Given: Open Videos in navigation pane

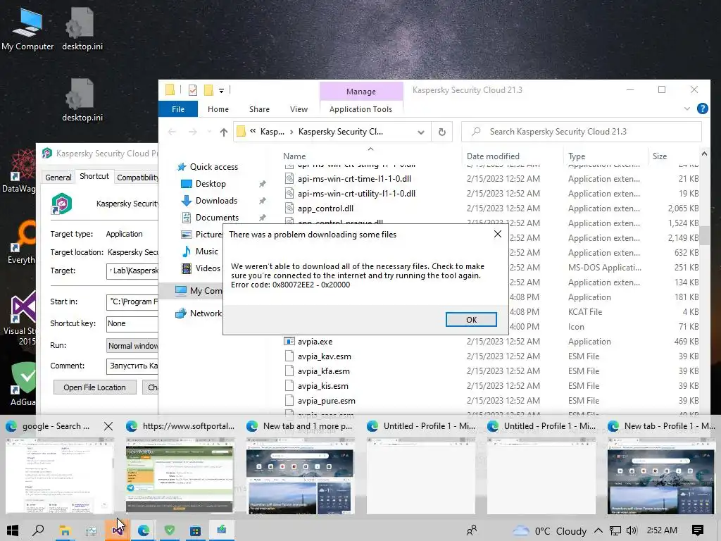Looking at the screenshot, I should click(x=208, y=268).
